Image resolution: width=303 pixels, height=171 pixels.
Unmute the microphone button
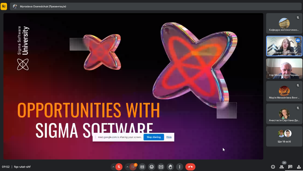pos(119,167)
